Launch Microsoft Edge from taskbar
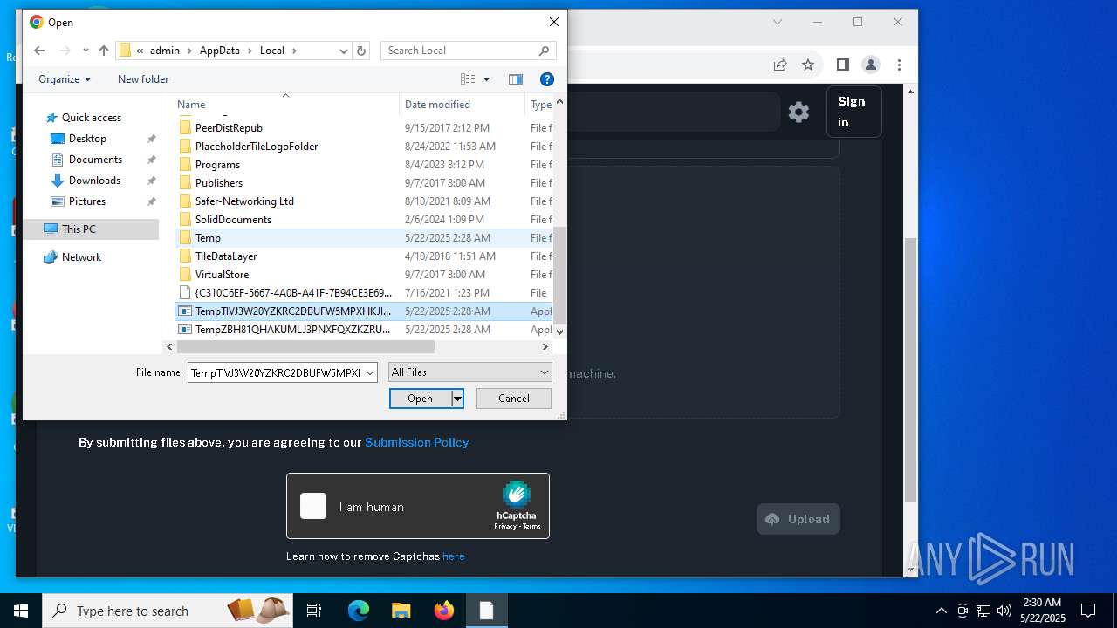1117x628 pixels. (x=359, y=611)
